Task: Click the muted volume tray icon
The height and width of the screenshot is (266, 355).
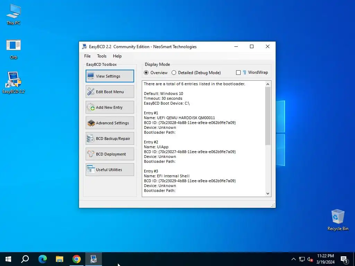Action: coord(310,259)
